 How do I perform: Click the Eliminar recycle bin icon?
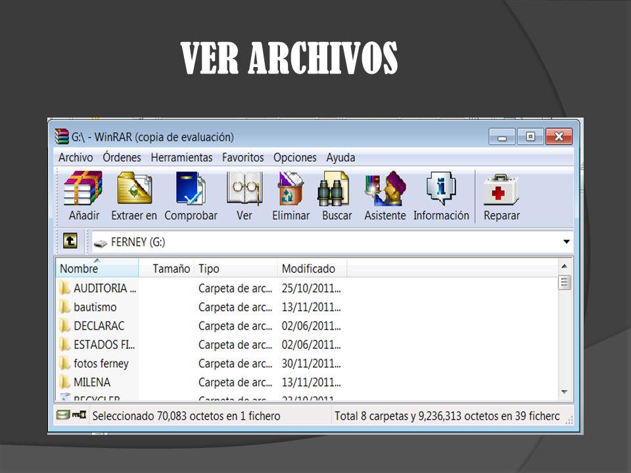pos(291,188)
